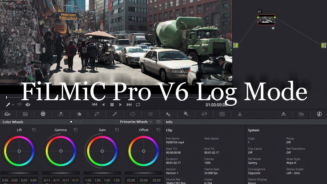Image resolution: width=327 pixels, height=184 pixels.
Task: Open the Color Match palette
Action: click(25, 114)
